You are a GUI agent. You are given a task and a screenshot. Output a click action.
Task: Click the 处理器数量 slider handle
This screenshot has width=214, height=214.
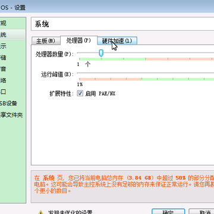pyautogui.click(x=101, y=53)
